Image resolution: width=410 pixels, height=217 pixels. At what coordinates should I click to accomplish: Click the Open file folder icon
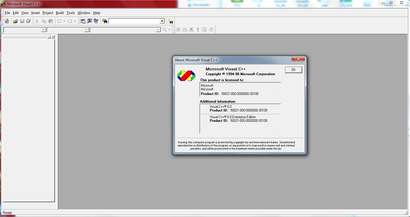[15, 21]
